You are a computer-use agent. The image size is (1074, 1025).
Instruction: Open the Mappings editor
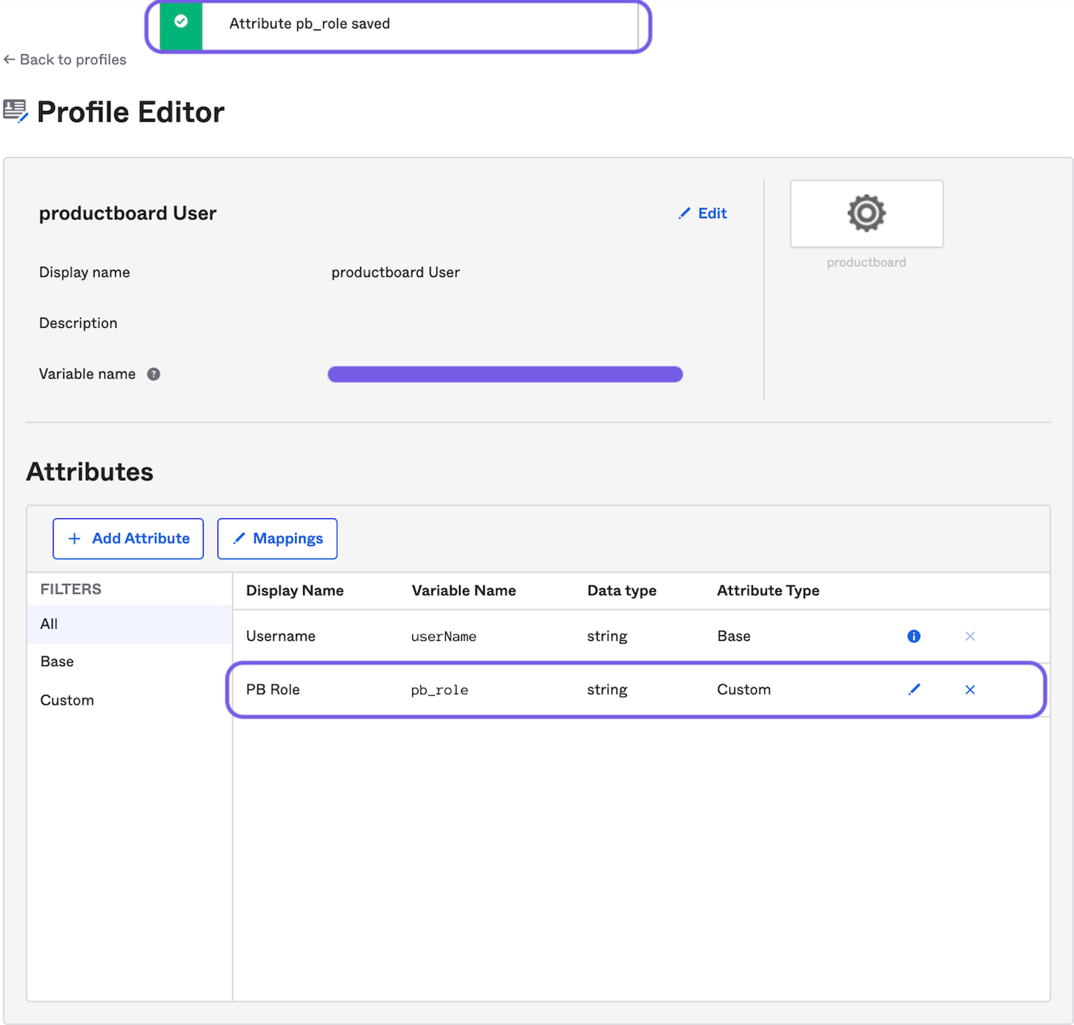coord(277,539)
